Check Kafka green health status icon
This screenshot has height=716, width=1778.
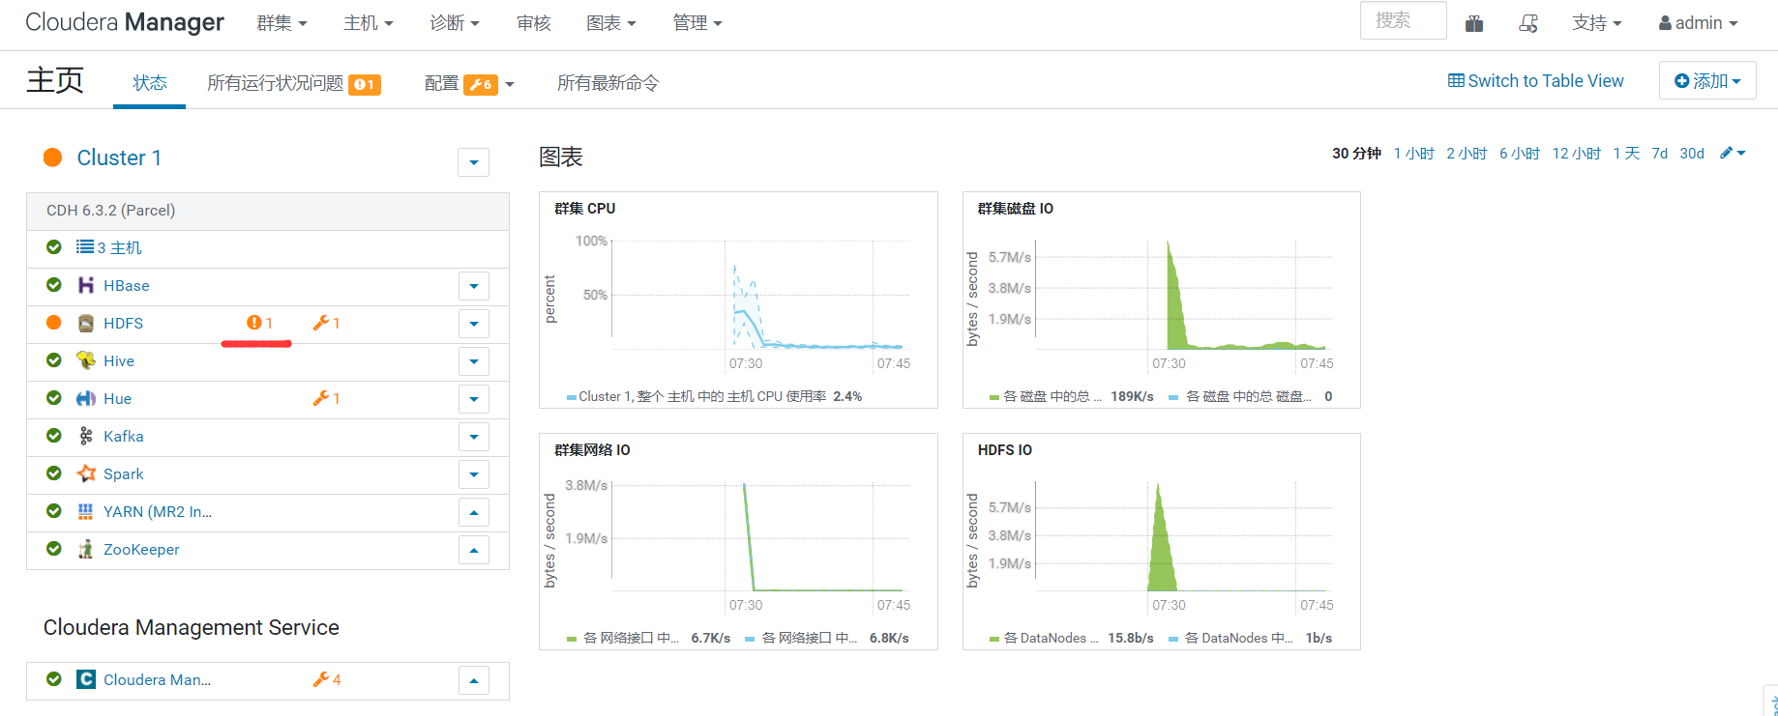click(54, 436)
